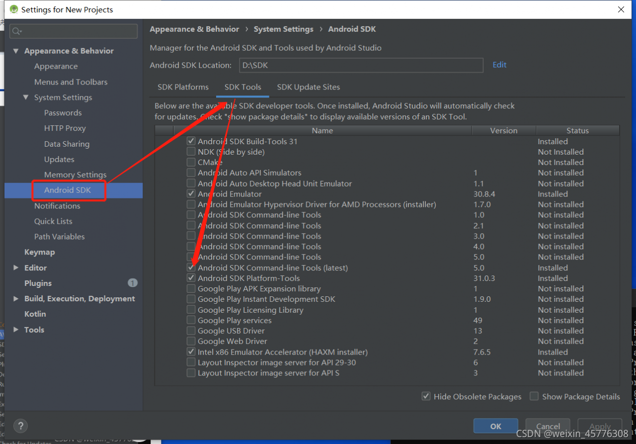Click the Status column header
This screenshot has width=636, height=444.
coord(577,130)
